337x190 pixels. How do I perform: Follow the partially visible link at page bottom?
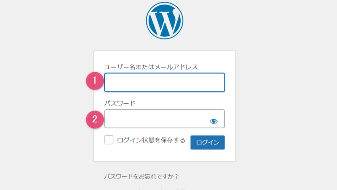pos(161,189)
